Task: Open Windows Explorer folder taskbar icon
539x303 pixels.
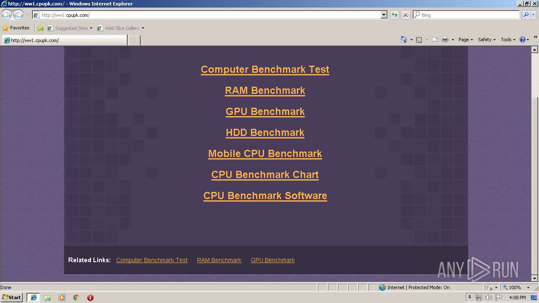Action: point(48,298)
